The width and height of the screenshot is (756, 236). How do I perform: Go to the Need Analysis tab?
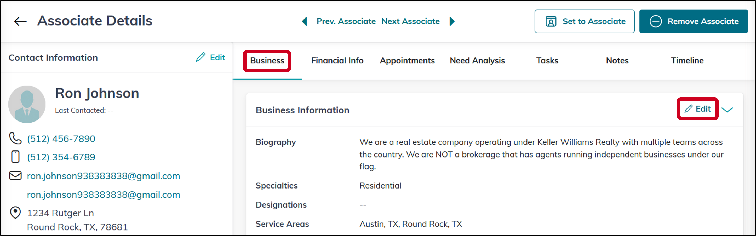477,60
